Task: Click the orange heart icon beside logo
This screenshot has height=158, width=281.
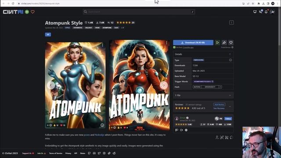Action: click(32, 12)
